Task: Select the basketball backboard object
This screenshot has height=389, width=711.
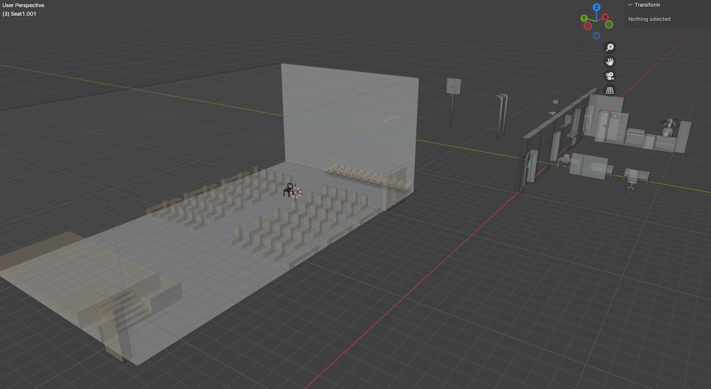Action: coord(454,87)
